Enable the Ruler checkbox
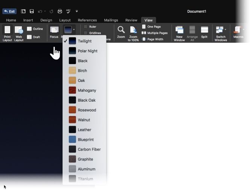The image size is (252, 190). [86, 27]
